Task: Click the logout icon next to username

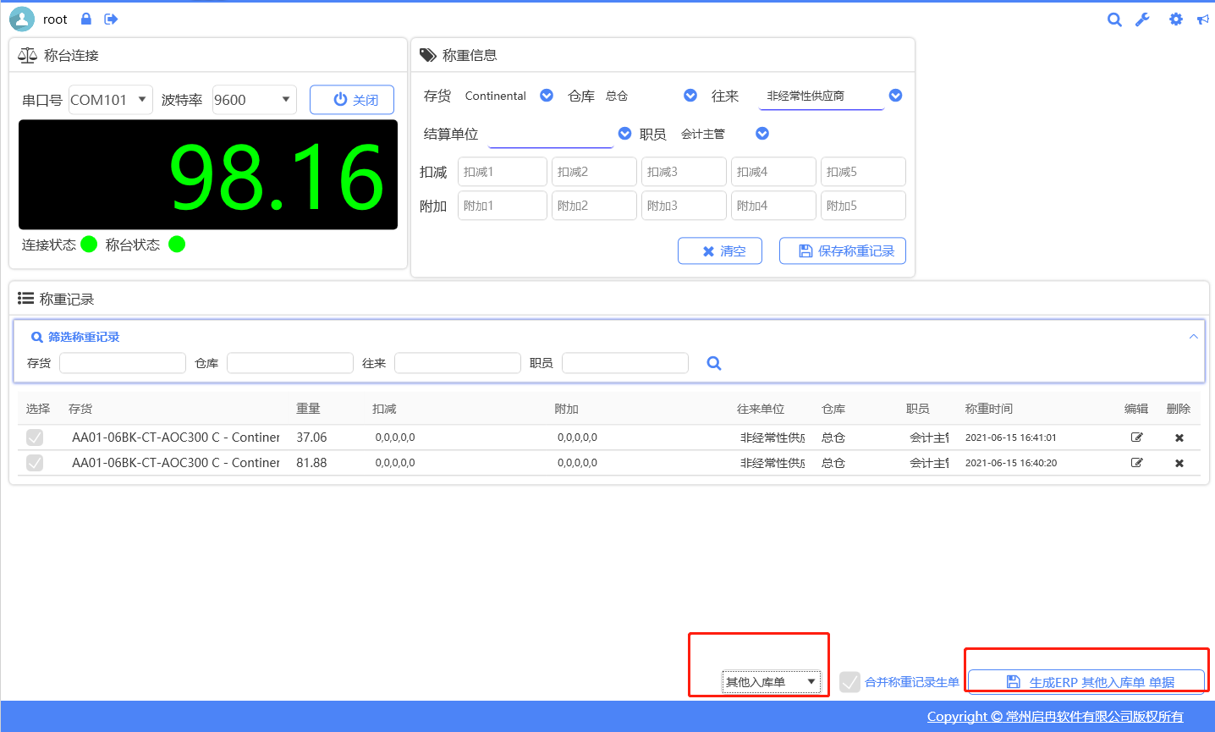Action: coord(111,19)
